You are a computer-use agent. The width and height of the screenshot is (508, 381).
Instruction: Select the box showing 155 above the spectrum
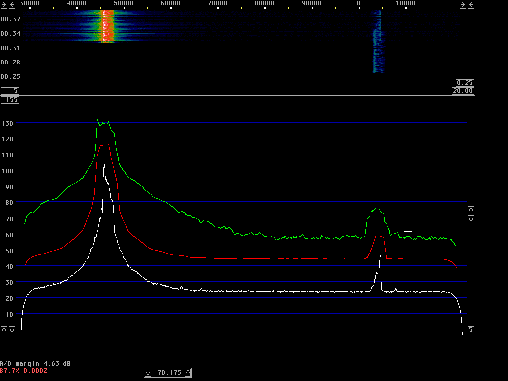click(x=10, y=100)
